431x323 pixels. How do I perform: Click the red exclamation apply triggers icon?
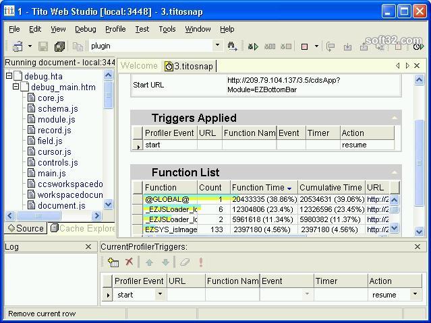click(201, 262)
